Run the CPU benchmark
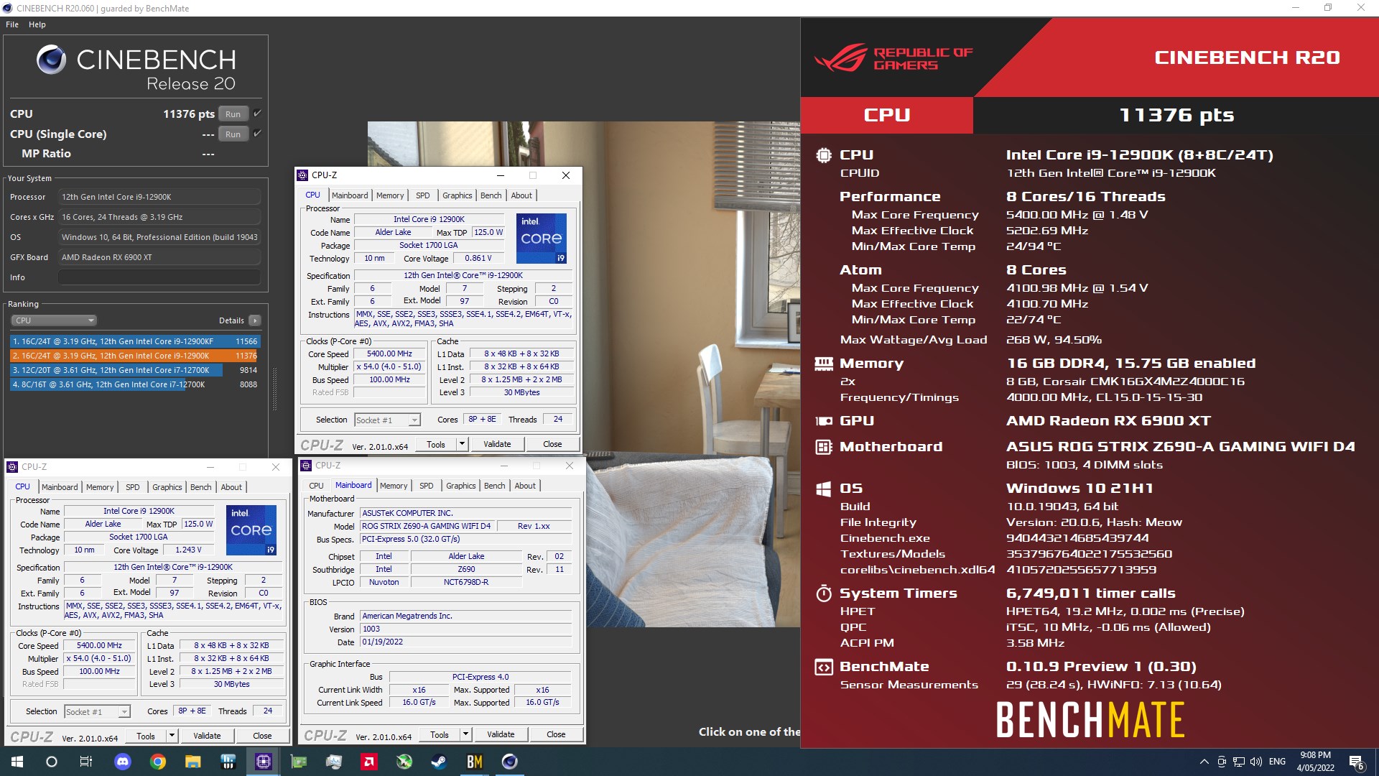The height and width of the screenshot is (776, 1379). 233,114
